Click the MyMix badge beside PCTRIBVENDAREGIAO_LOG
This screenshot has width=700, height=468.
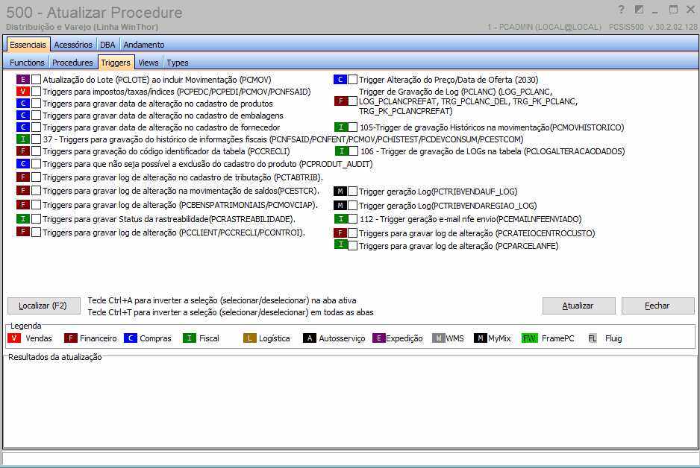340,205
